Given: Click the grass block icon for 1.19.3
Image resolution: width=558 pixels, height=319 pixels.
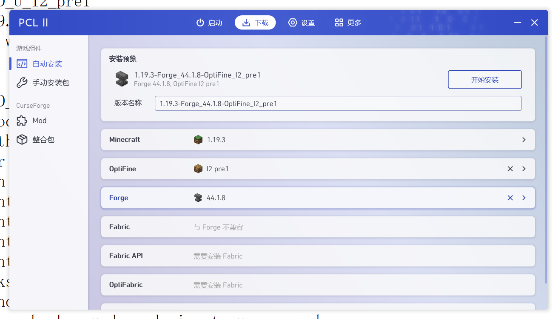Looking at the screenshot, I should 198,140.
